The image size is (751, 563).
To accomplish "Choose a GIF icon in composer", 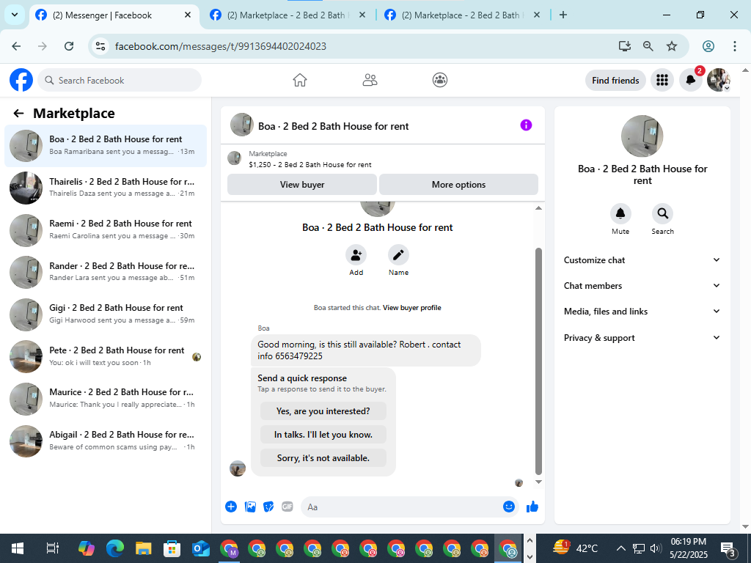I will click(x=287, y=507).
